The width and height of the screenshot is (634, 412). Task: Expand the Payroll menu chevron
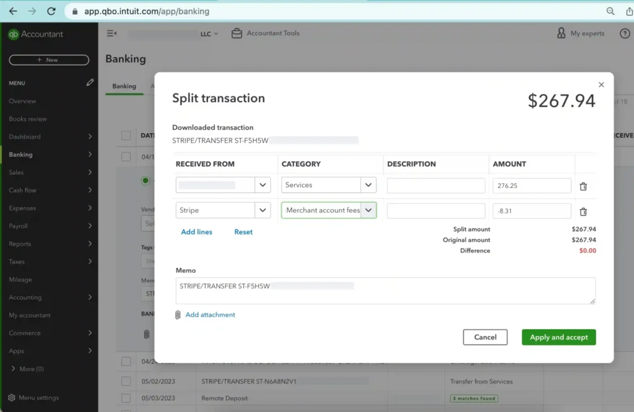pos(90,226)
